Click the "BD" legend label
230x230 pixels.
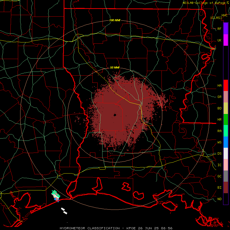pos(219,108)
